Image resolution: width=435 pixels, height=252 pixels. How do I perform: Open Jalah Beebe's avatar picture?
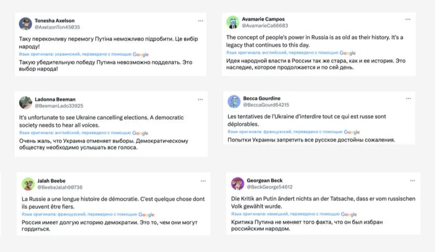28,184
